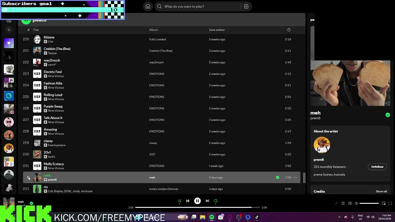Skip to the previous track
This screenshot has height=222, width=395.
coord(188,201)
